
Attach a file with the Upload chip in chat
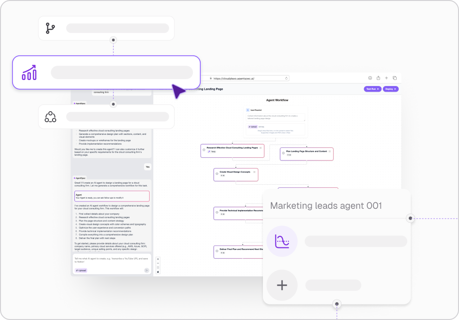81,270
